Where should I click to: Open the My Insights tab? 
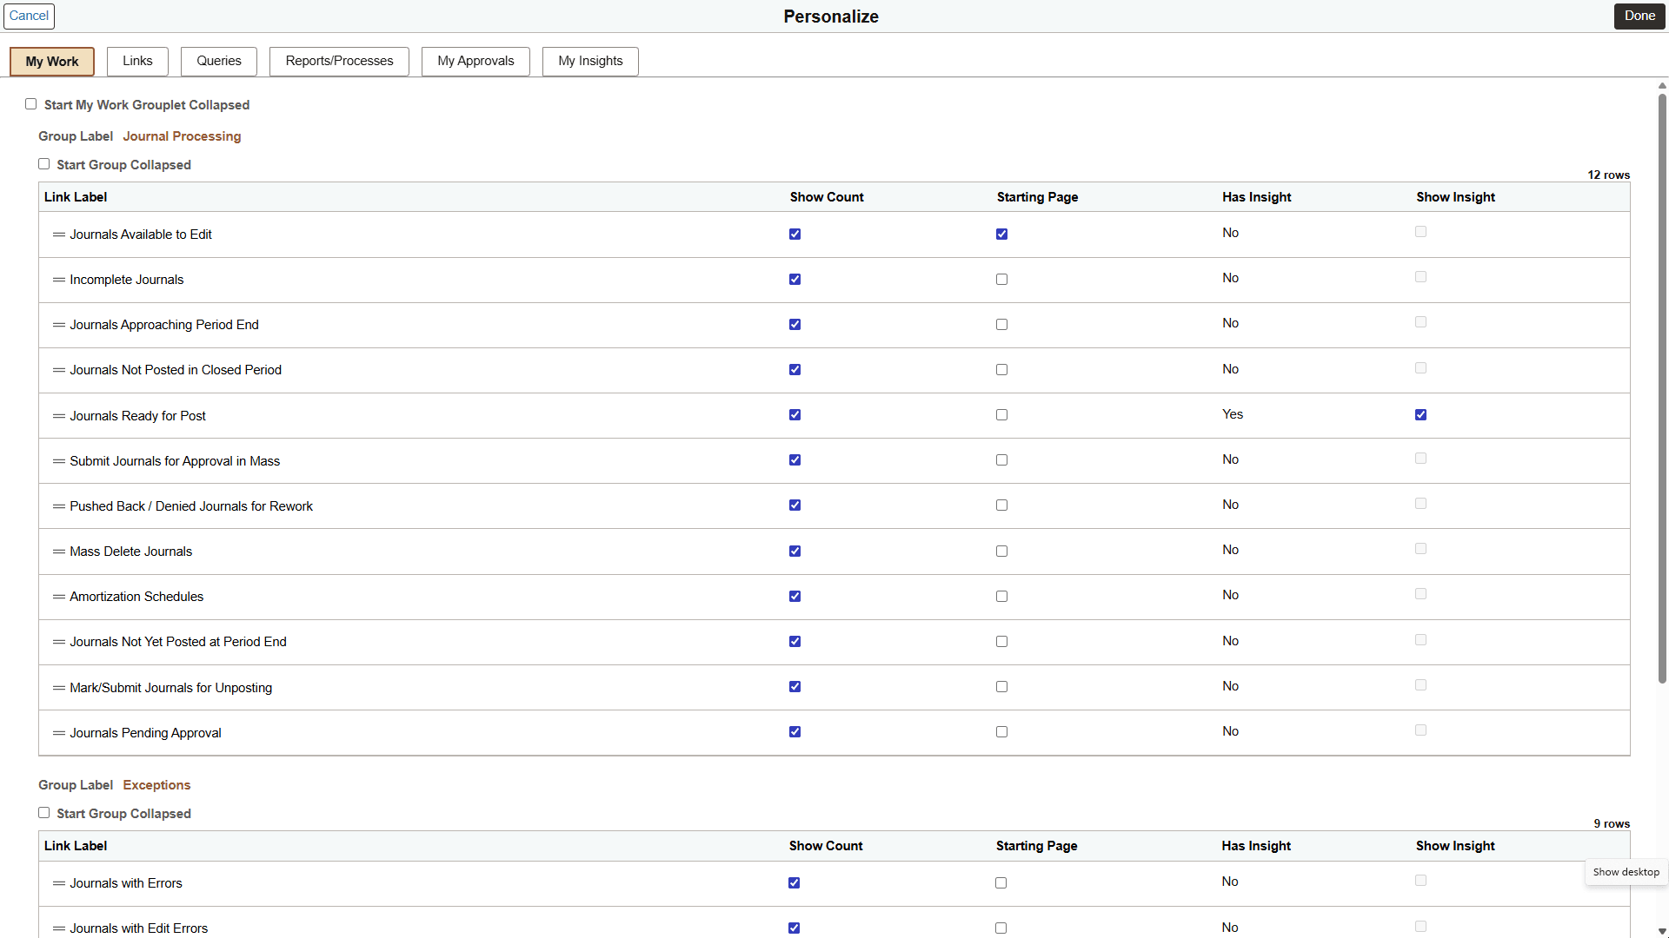click(x=590, y=61)
